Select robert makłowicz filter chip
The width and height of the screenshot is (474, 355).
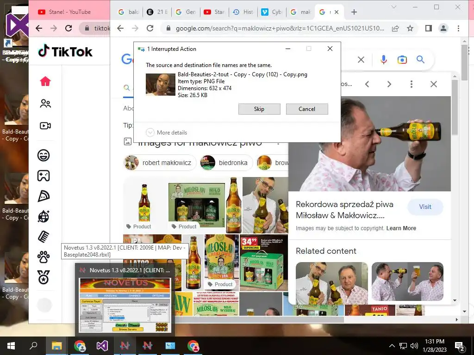160,163
